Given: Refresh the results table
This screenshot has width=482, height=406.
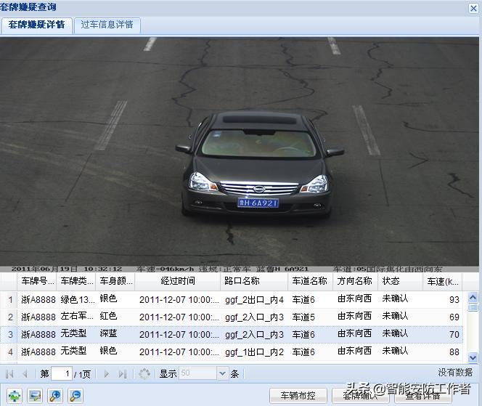Looking at the screenshot, I should tap(144, 374).
